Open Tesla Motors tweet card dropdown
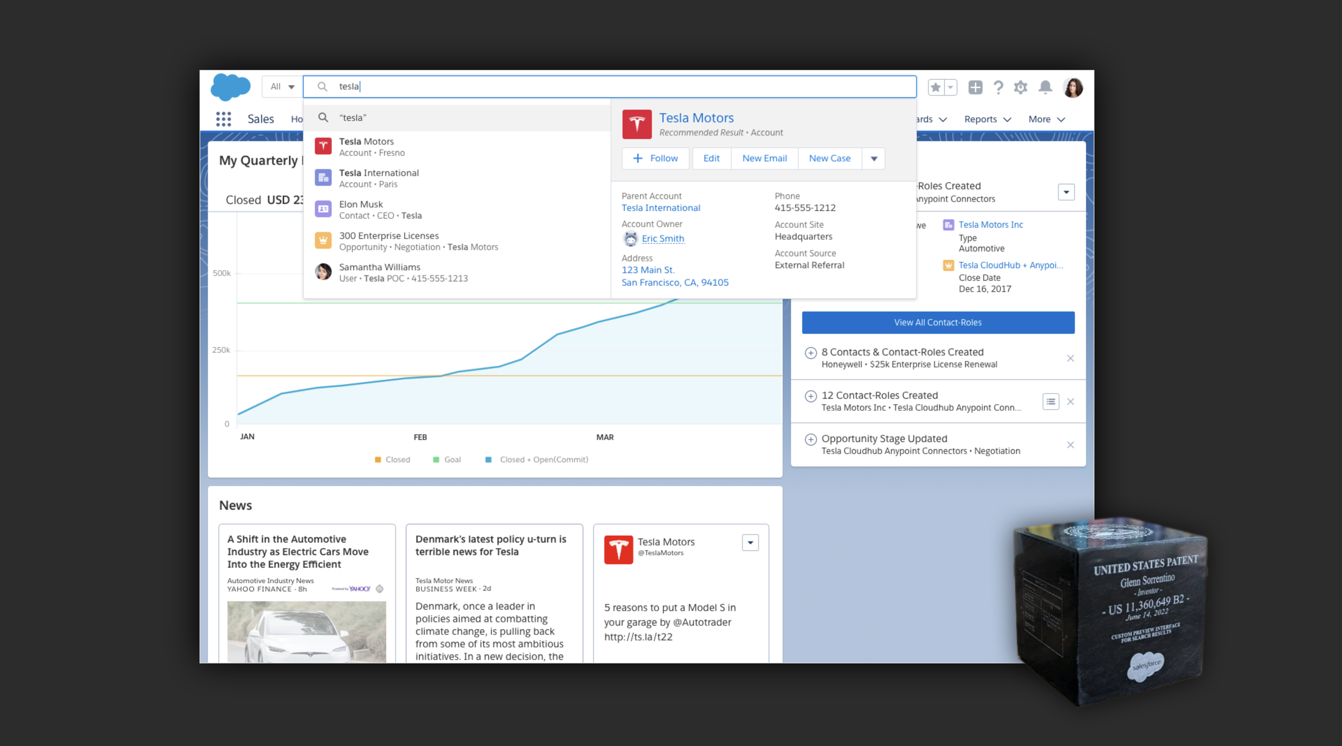This screenshot has height=746, width=1342. click(x=750, y=543)
